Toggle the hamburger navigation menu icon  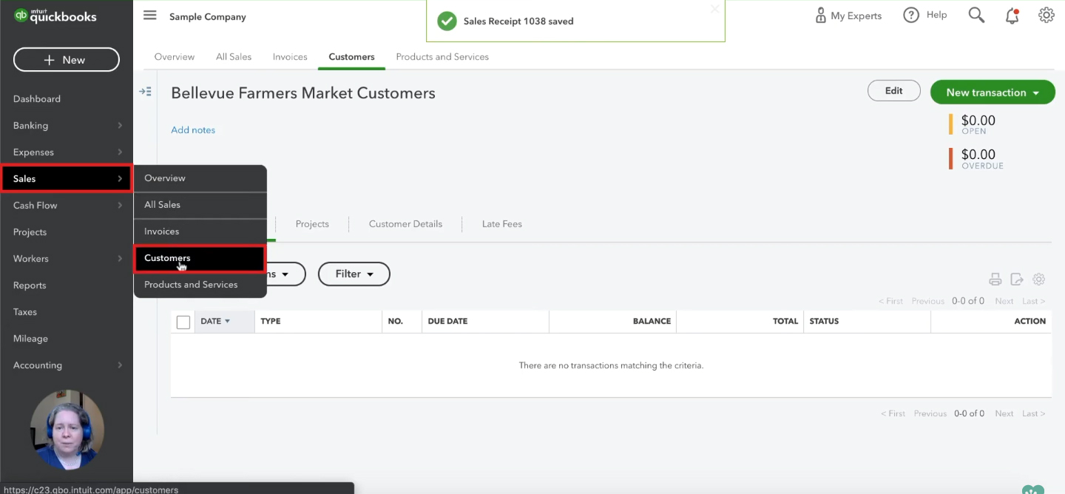point(150,16)
